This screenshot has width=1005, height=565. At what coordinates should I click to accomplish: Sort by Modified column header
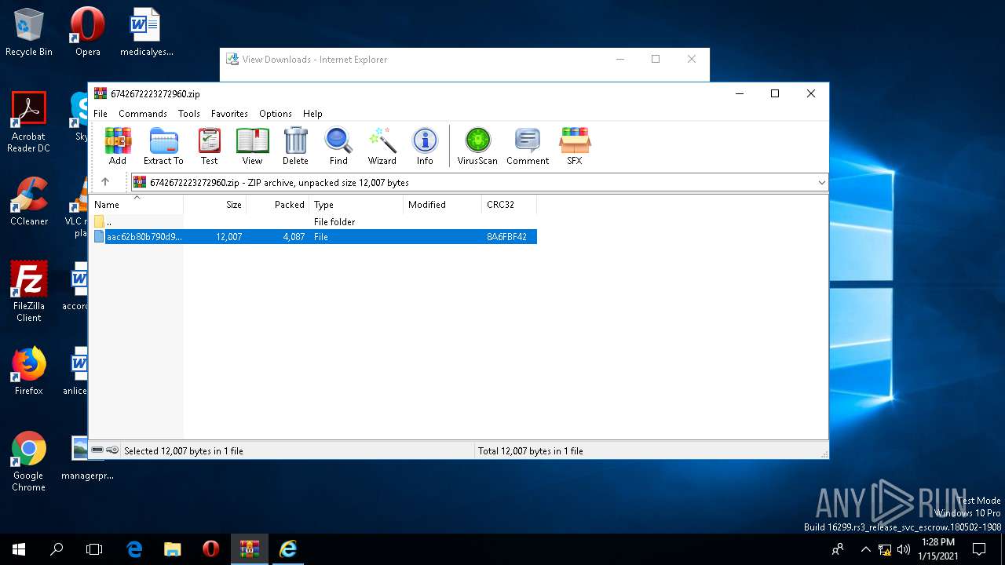(443, 204)
